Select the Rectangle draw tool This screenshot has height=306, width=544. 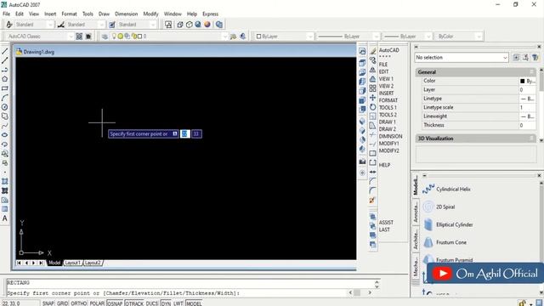click(5, 88)
